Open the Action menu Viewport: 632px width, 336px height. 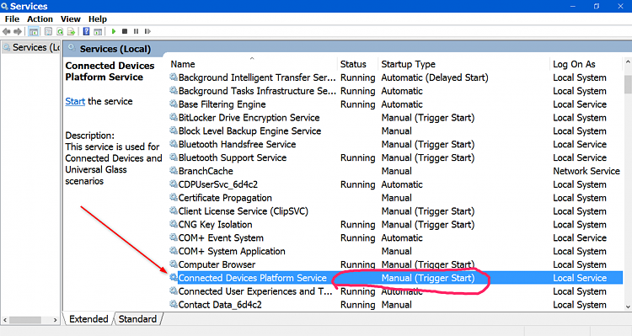40,19
